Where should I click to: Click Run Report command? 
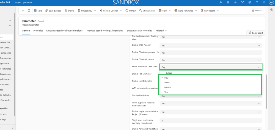(x=208, y=11)
